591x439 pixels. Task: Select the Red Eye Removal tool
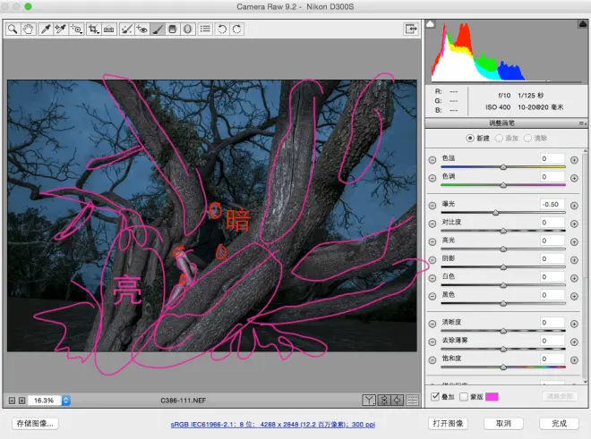click(142, 29)
